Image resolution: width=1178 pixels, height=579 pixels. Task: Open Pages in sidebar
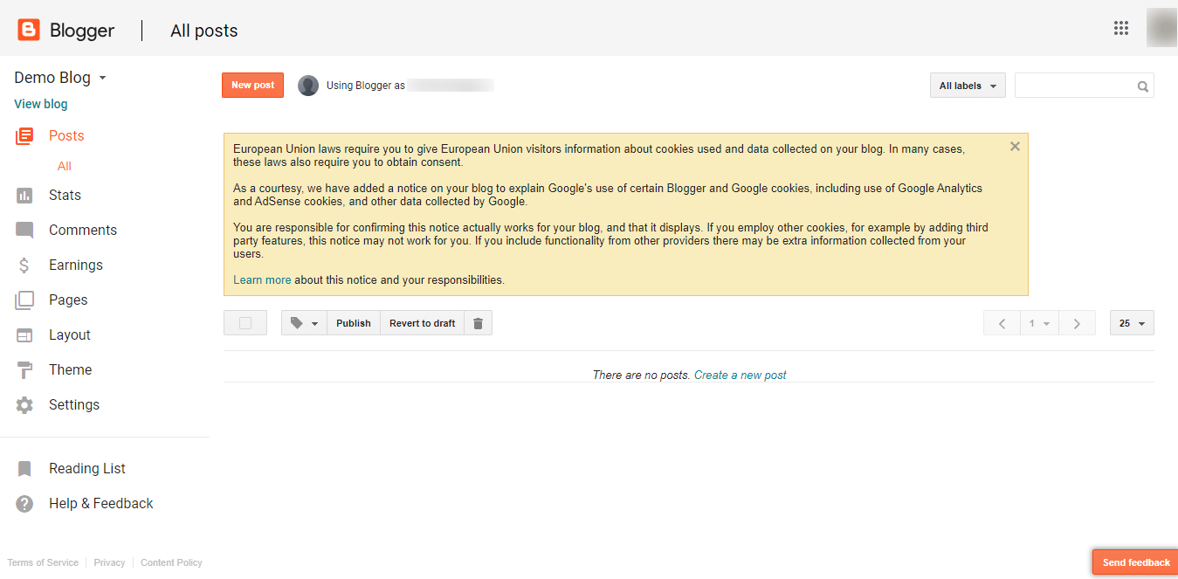pyautogui.click(x=68, y=300)
